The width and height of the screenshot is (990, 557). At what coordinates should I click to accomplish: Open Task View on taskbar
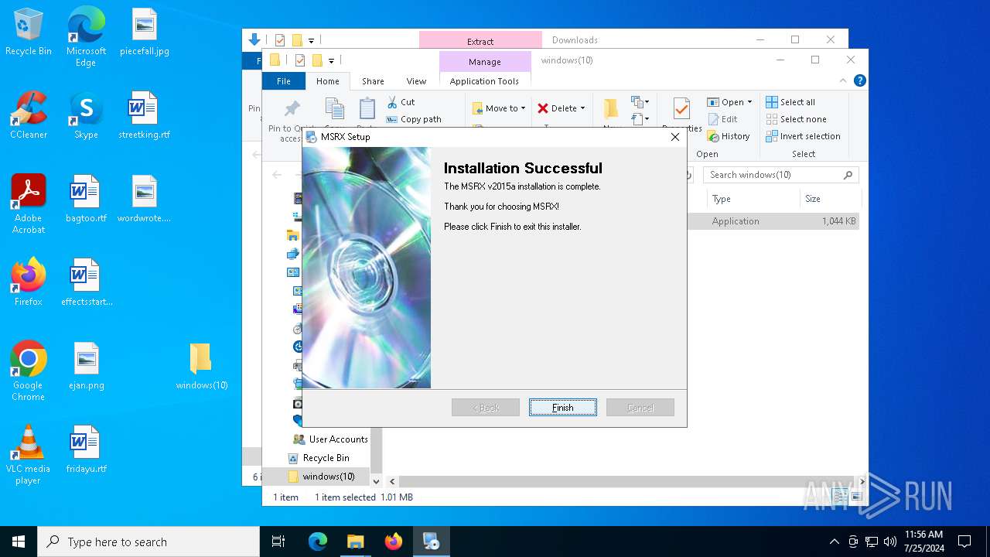click(278, 542)
